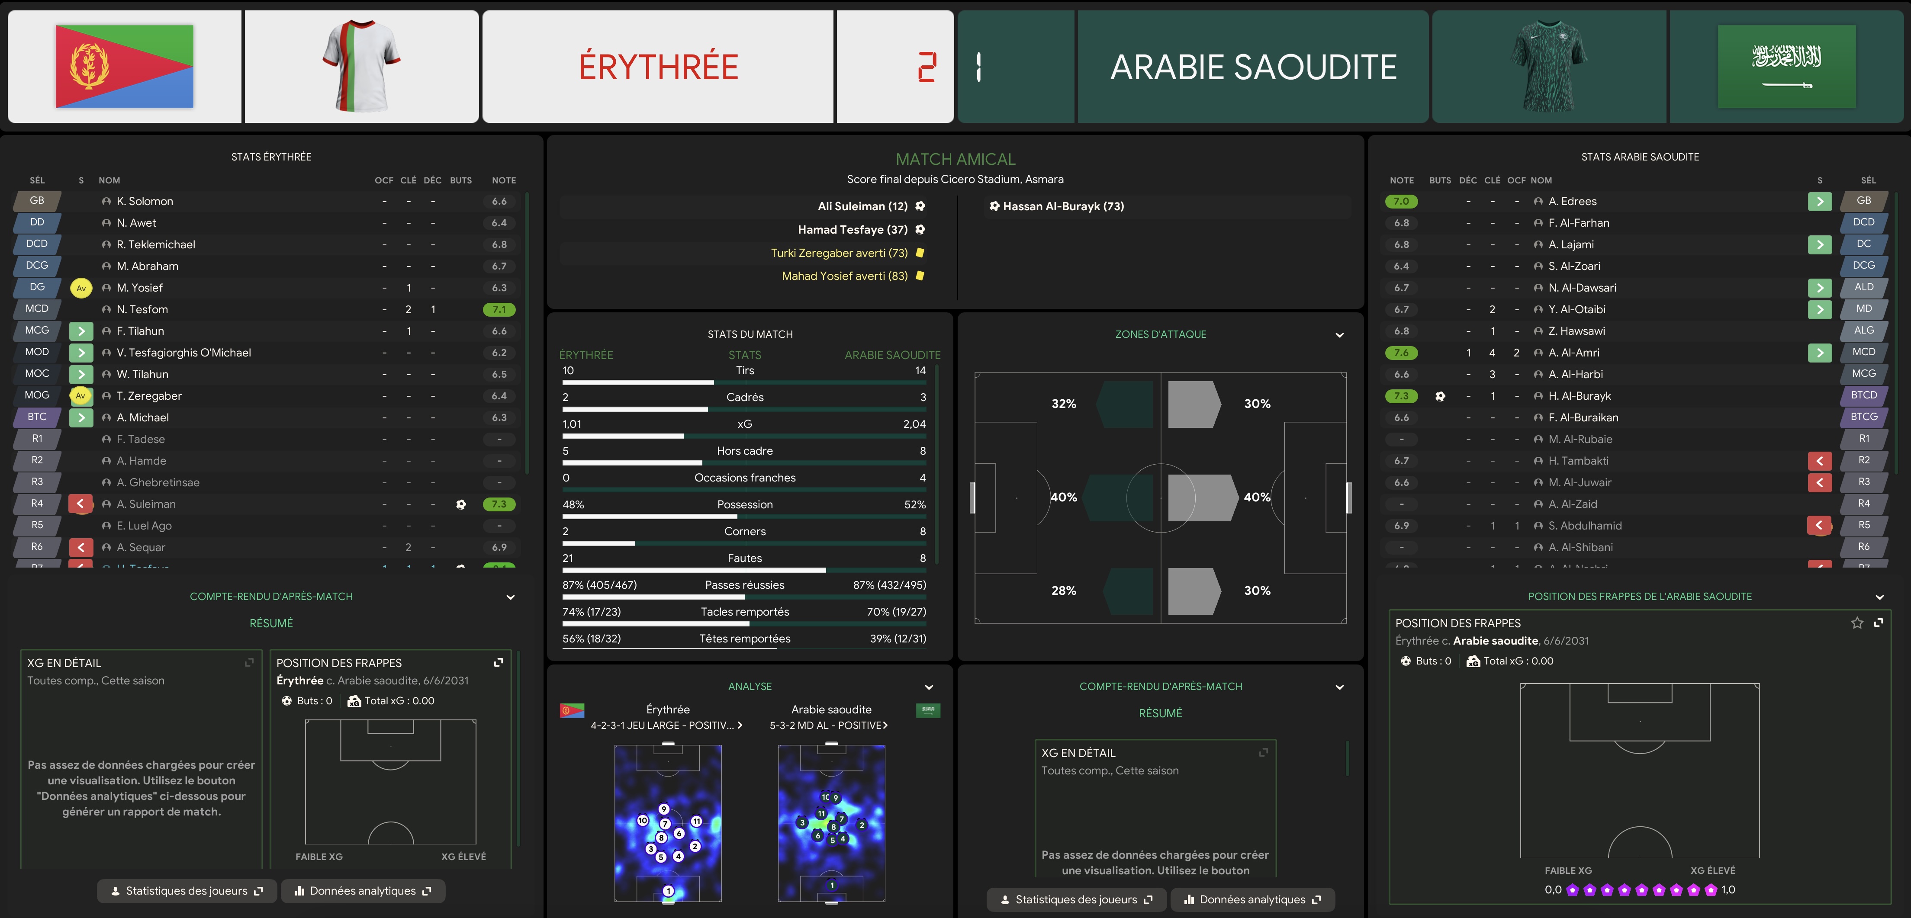Click the goal icon before Hassan Al-Burayk (73)
1911x918 pixels.
coord(994,206)
